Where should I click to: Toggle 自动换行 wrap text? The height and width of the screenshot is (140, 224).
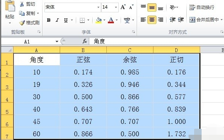coord(202,7)
